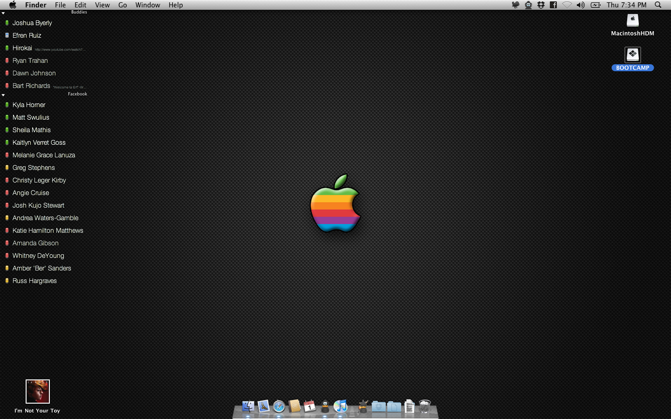Open the Go menu
This screenshot has height=419, width=671.
coord(123,5)
